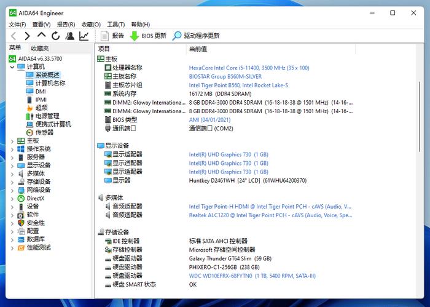Select AIDA64 v6.33.5700 root tree item
The height and width of the screenshot is (307, 430).
36,59
